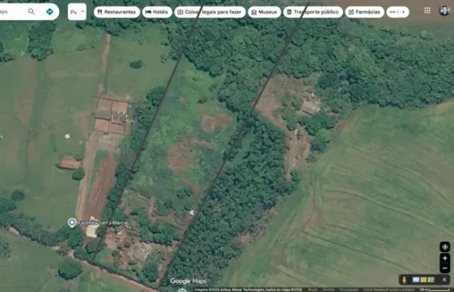The width and height of the screenshot is (454, 292).
Task: Open the Pa dropdown next to search
Action: pos(77,12)
